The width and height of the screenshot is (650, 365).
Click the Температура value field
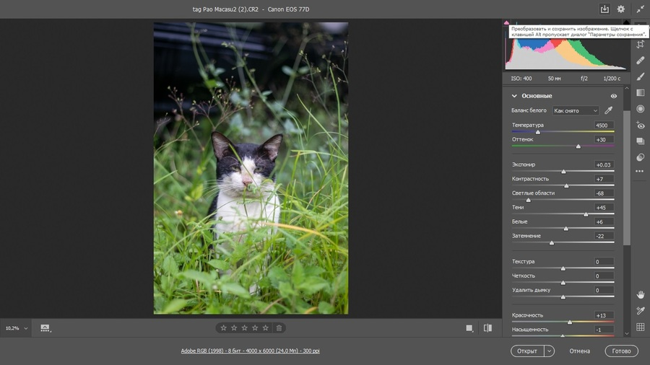tap(604, 126)
